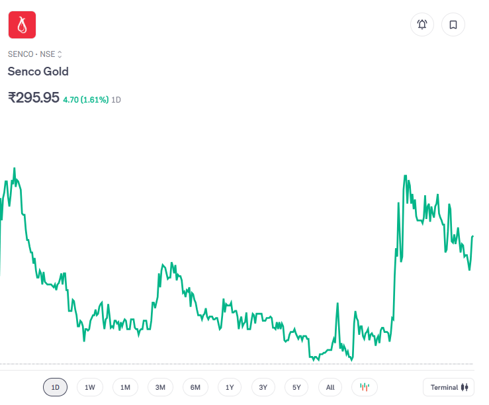
Task: Show the 3M price chart
Action: 160,387
